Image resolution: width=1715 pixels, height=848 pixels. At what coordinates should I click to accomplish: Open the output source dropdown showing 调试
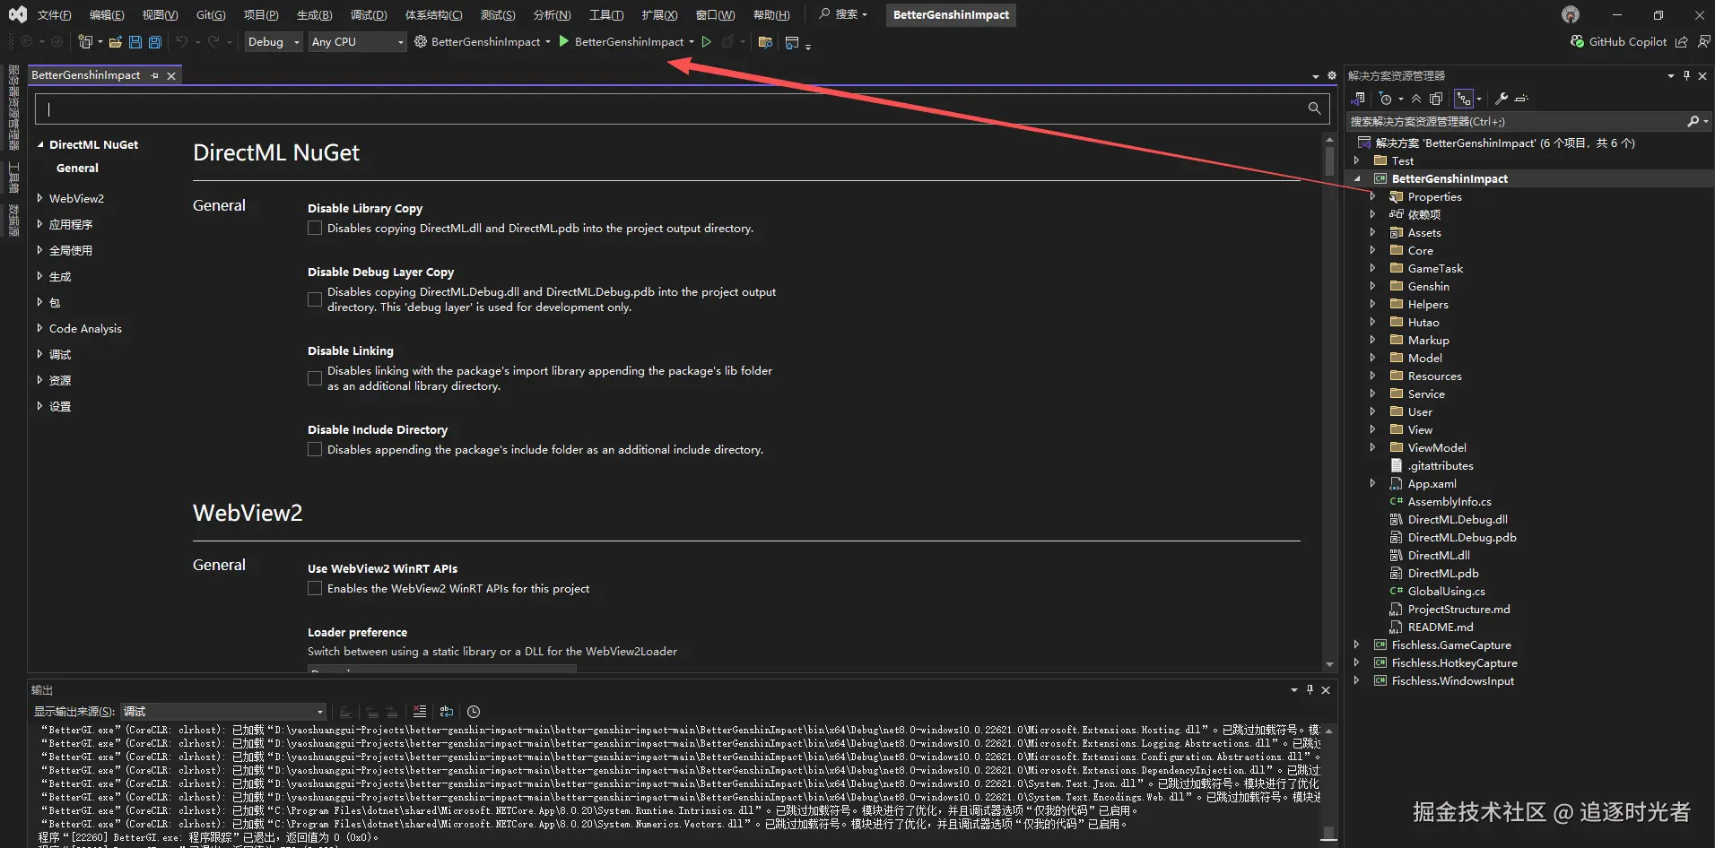(222, 712)
